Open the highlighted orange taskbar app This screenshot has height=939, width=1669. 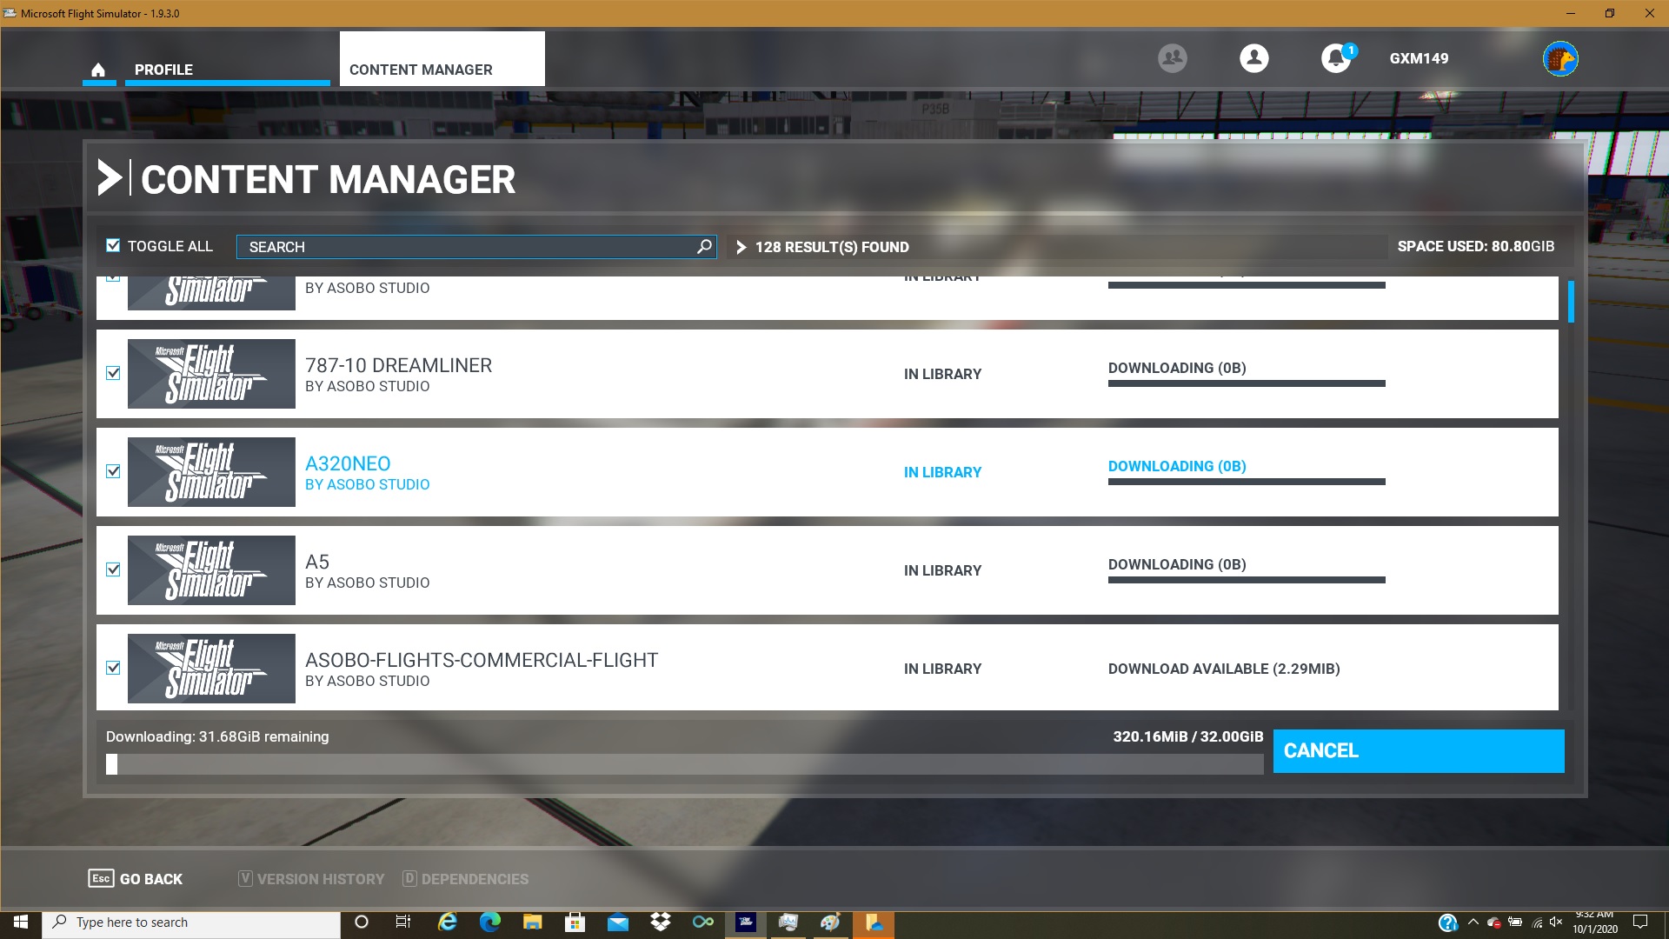[x=873, y=922]
